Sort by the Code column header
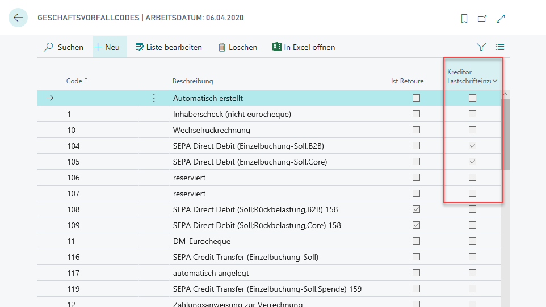 [x=77, y=81]
